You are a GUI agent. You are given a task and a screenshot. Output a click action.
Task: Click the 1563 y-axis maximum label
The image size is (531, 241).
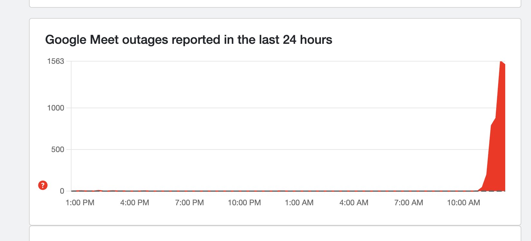pos(56,61)
